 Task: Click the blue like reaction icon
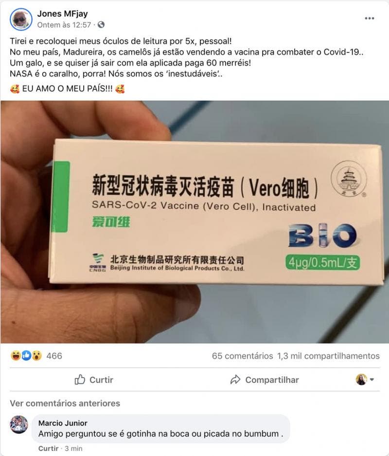click(26, 356)
